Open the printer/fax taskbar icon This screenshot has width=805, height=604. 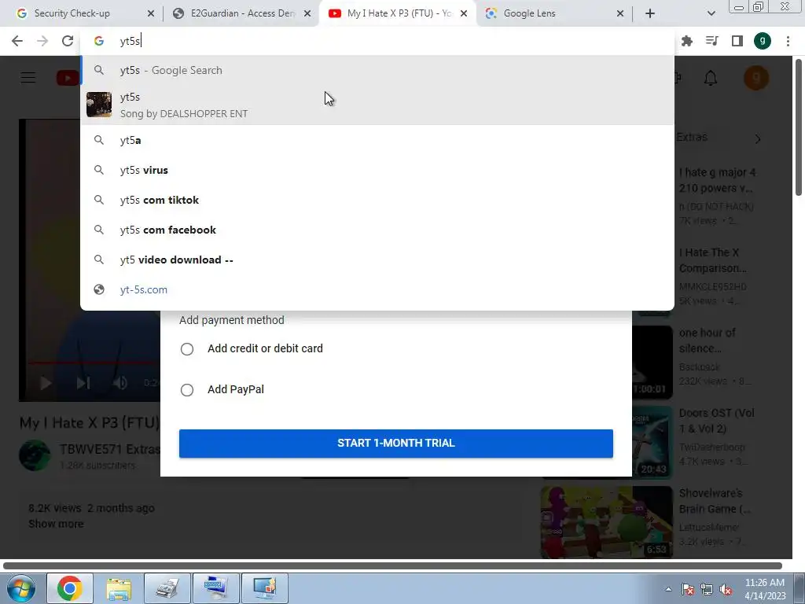tap(167, 588)
